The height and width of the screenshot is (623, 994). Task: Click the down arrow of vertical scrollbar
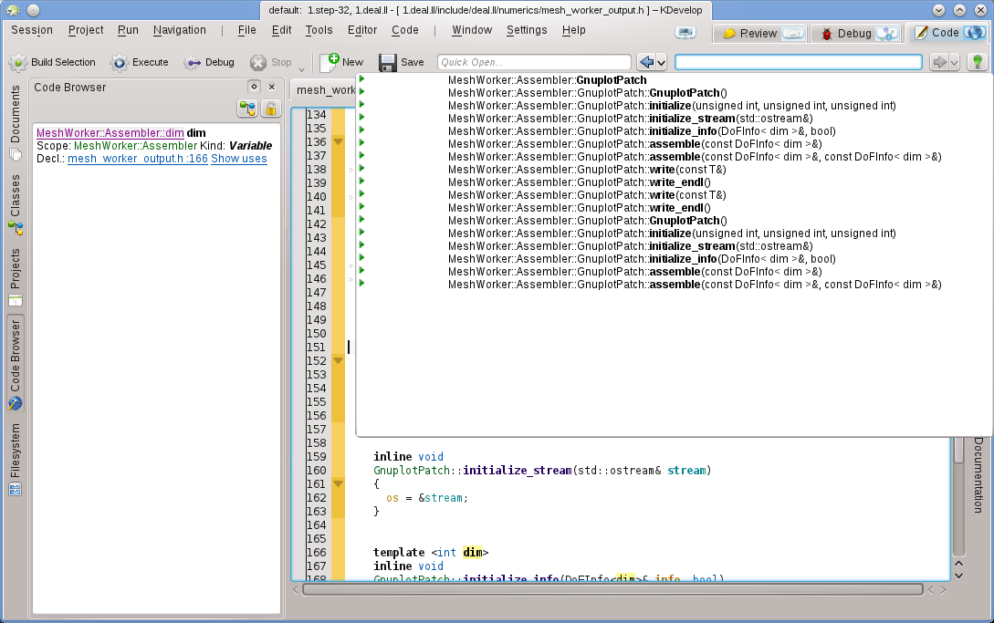[958, 576]
